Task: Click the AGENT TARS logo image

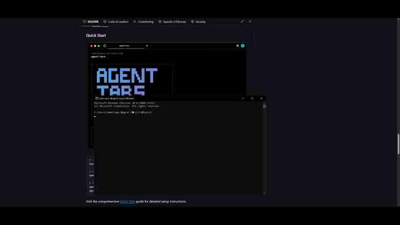Action: pos(127,82)
